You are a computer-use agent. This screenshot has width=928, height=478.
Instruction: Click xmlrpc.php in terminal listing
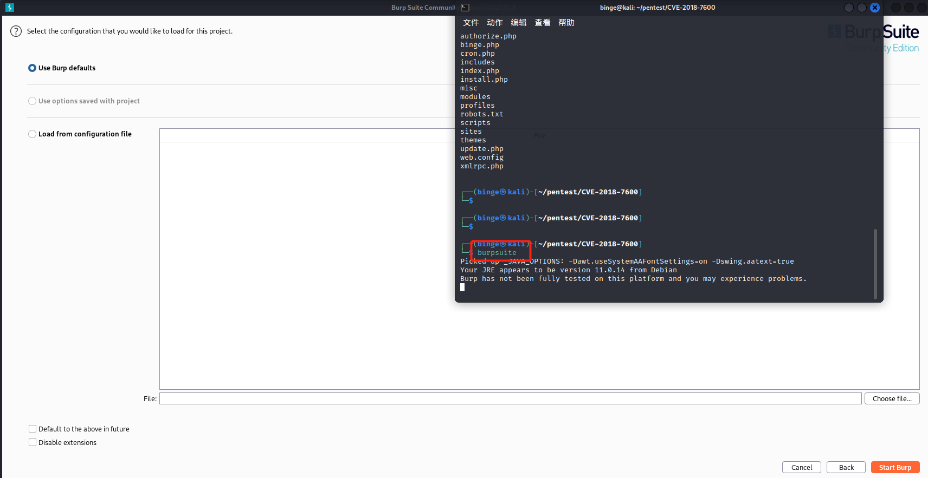tap(482, 166)
